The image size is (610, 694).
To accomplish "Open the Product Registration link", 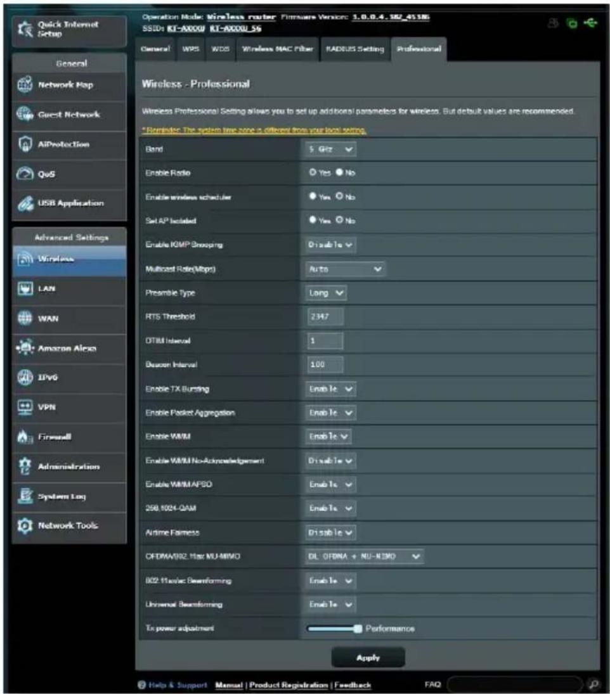I will click(x=289, y=685).
